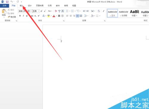Insert an enclosed character
Viewport: 149px width, 109px height.
coord(63,16)
